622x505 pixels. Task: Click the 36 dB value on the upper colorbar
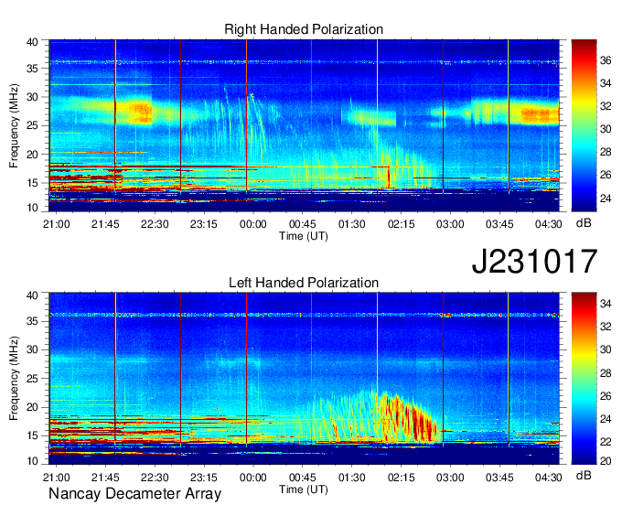606,60
